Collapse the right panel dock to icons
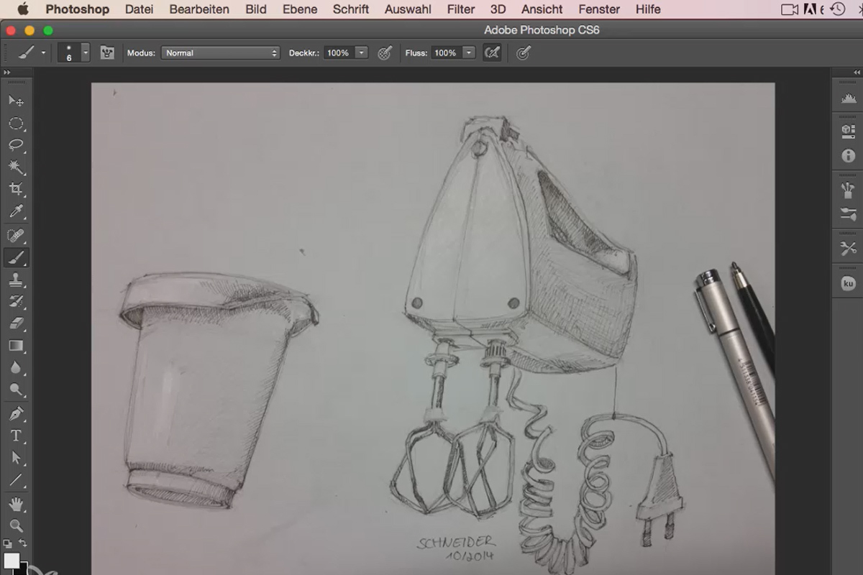863x575 pixels. click(x=856, y=72)
